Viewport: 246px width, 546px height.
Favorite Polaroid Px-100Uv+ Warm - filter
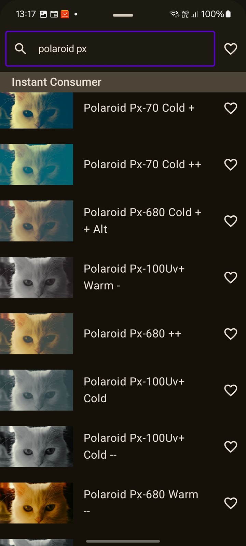point(231,277)
